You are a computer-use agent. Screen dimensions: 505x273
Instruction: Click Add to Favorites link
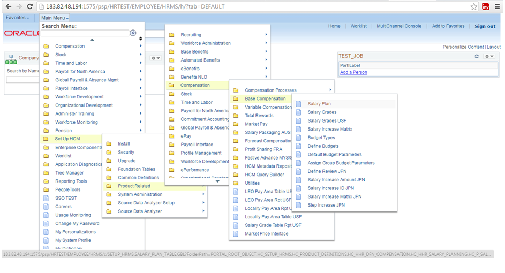coord(448,26)
